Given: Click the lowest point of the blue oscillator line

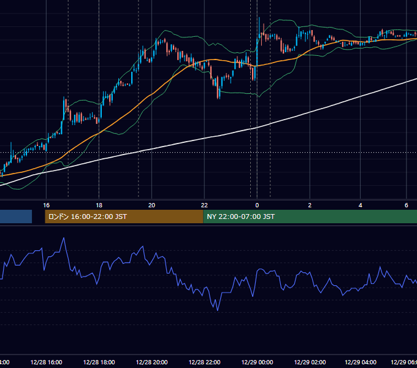Looking at the screenshot, I should click(x=218, y=310).
